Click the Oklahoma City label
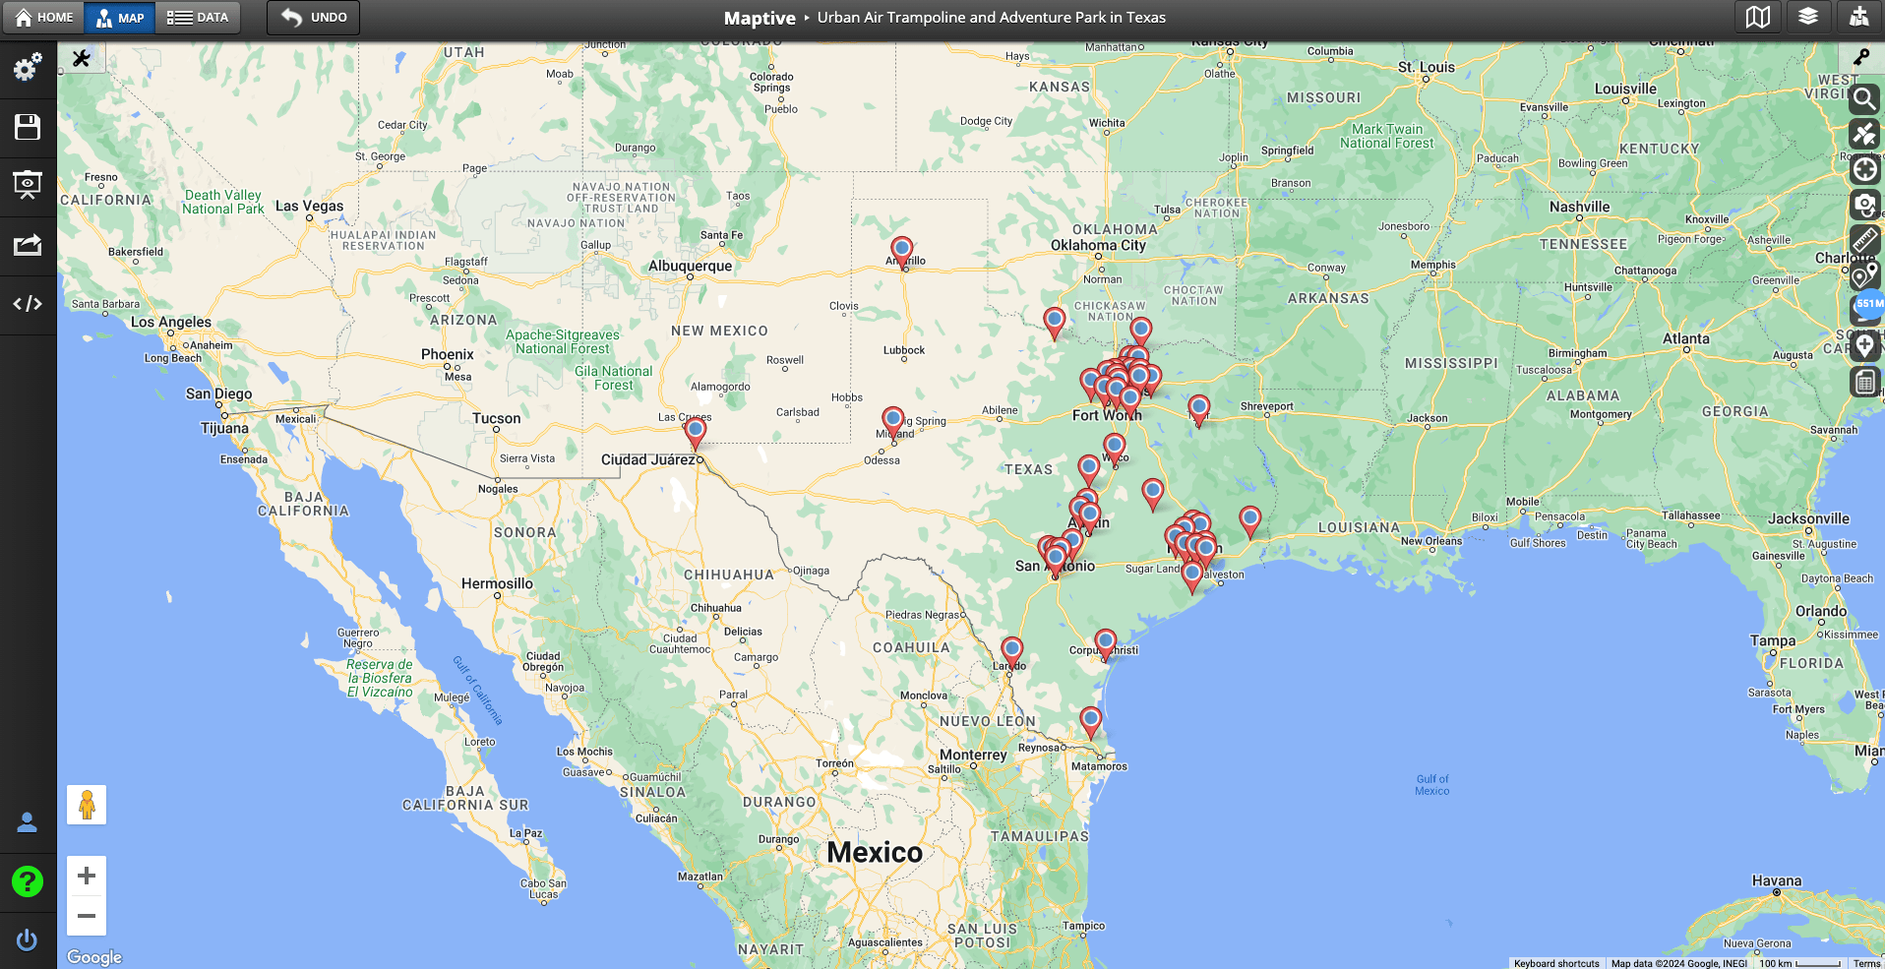This screenshot has width=1885, height=969. pyautogui.click(x=1098, y=245)
